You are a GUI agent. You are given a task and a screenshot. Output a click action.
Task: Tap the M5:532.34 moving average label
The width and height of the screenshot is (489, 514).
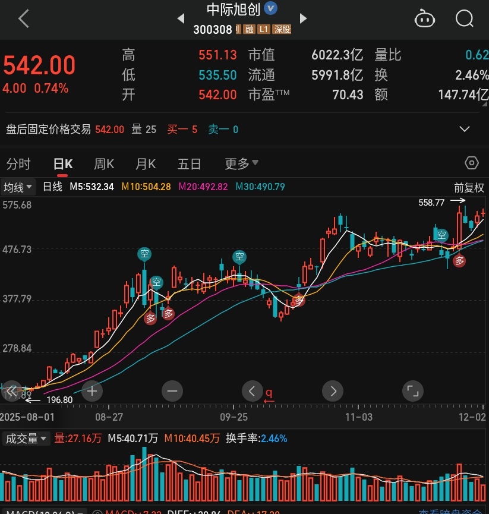92,187
